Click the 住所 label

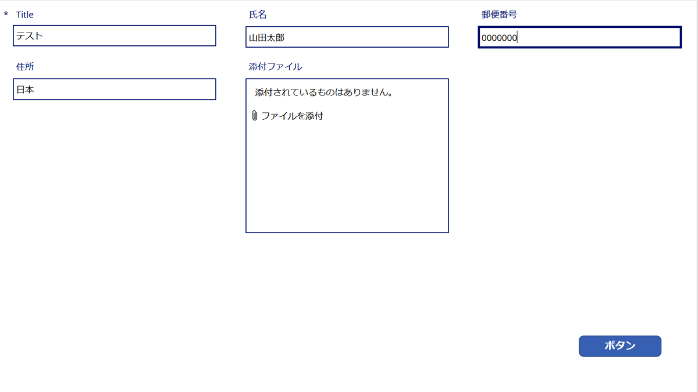(24, 66)
